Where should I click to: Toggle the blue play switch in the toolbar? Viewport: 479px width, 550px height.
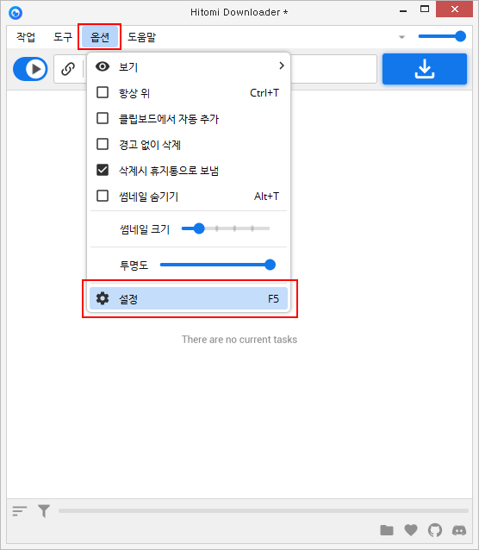tap(30, 69)
